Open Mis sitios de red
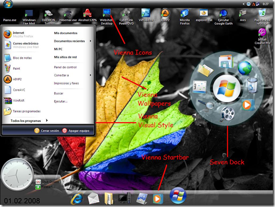The width and height of the screenshot is (275, 207). point(65,57)
